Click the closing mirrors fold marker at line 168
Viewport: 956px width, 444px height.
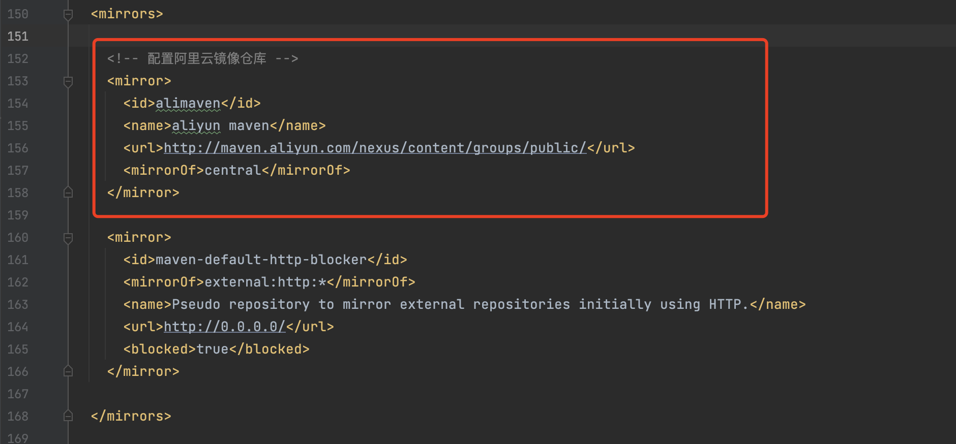(x=68, y=416)
